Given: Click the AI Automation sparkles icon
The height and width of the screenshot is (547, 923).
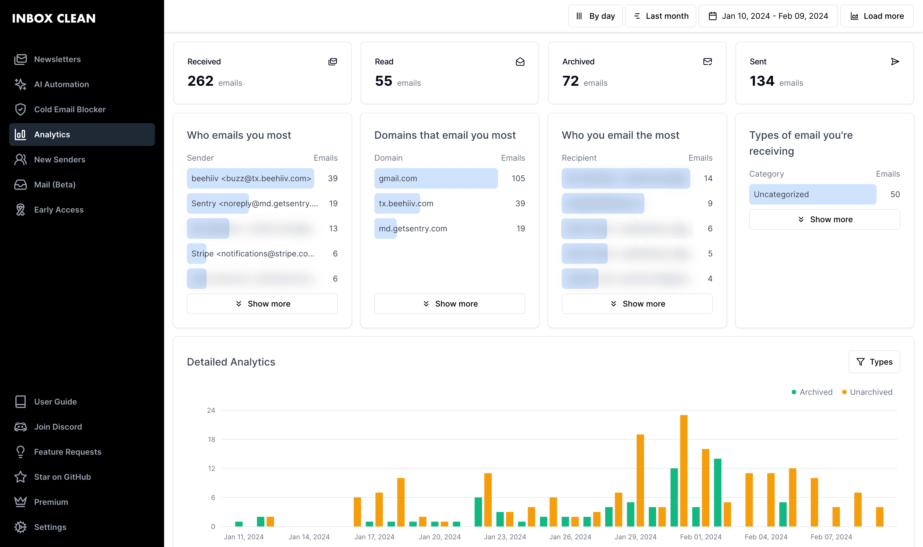Looking at the screenshot, I should pyautogui.click(x=21, y=84).
